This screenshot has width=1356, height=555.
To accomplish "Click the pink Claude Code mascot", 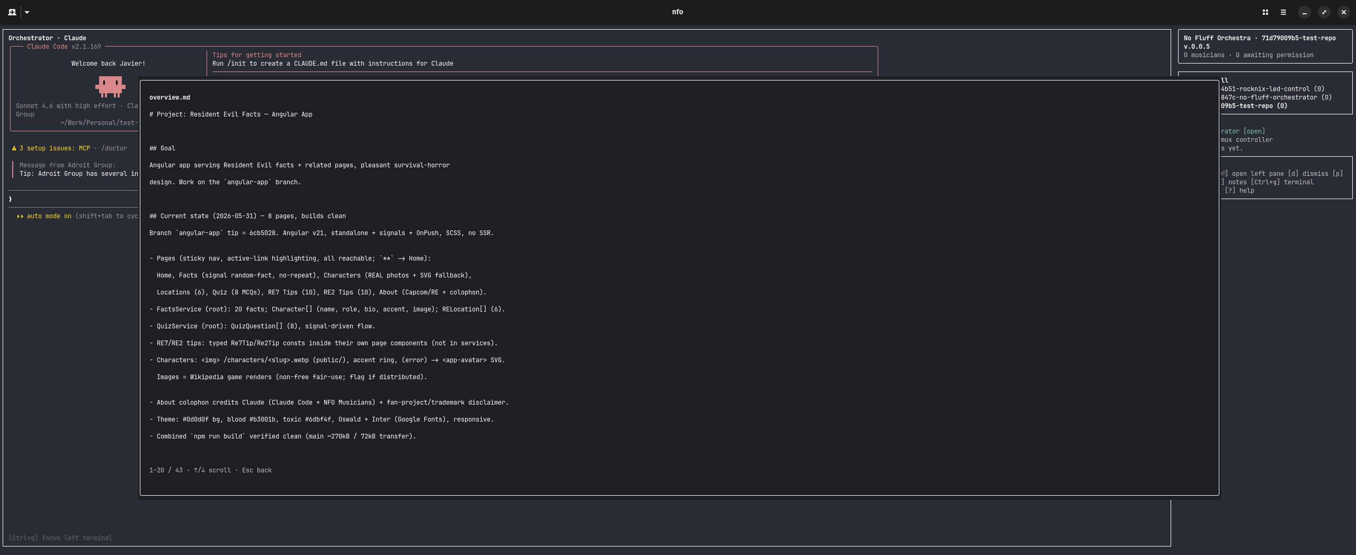I will (x=110, y=86).
